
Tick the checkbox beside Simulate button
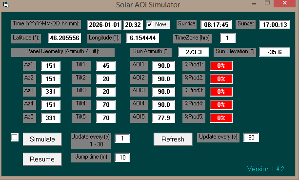click(15, 138)
